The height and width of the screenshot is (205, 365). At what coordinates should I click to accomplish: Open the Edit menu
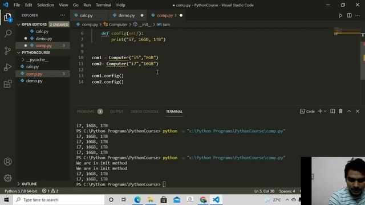coord(29,5)
